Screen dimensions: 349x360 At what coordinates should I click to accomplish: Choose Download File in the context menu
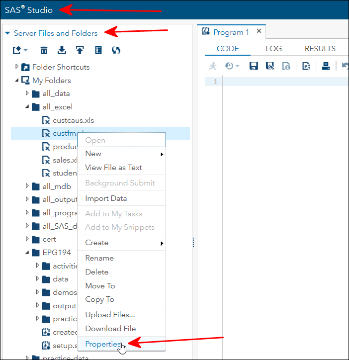(121, 329)
